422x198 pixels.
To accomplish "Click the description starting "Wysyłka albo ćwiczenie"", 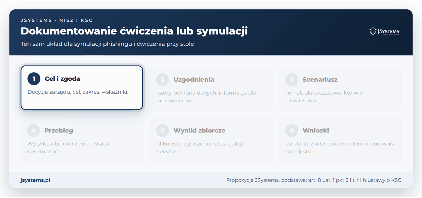I will tap(68, 147).
